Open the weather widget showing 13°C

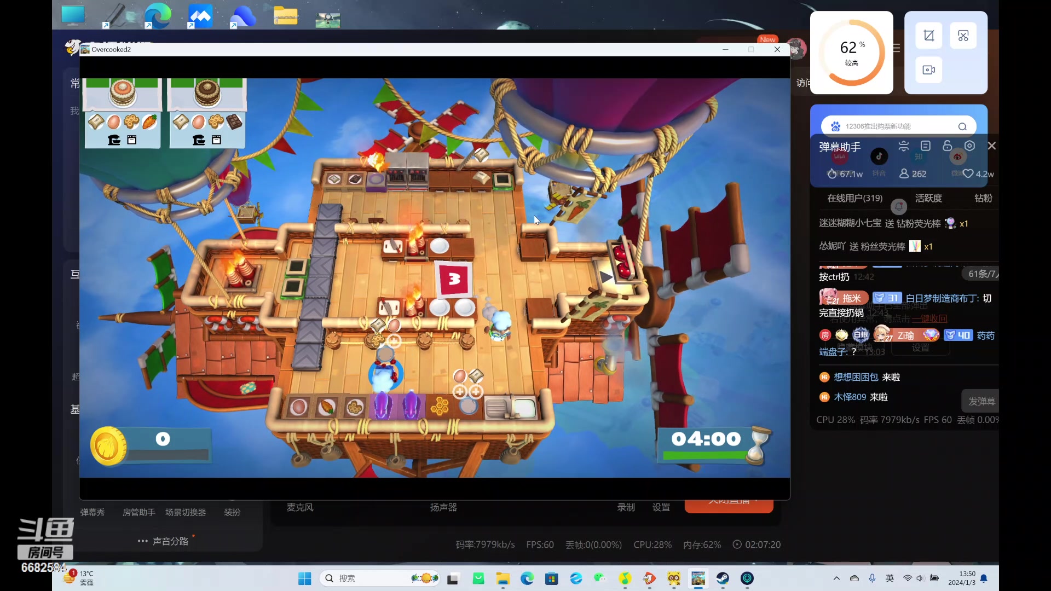pos(78,577)
